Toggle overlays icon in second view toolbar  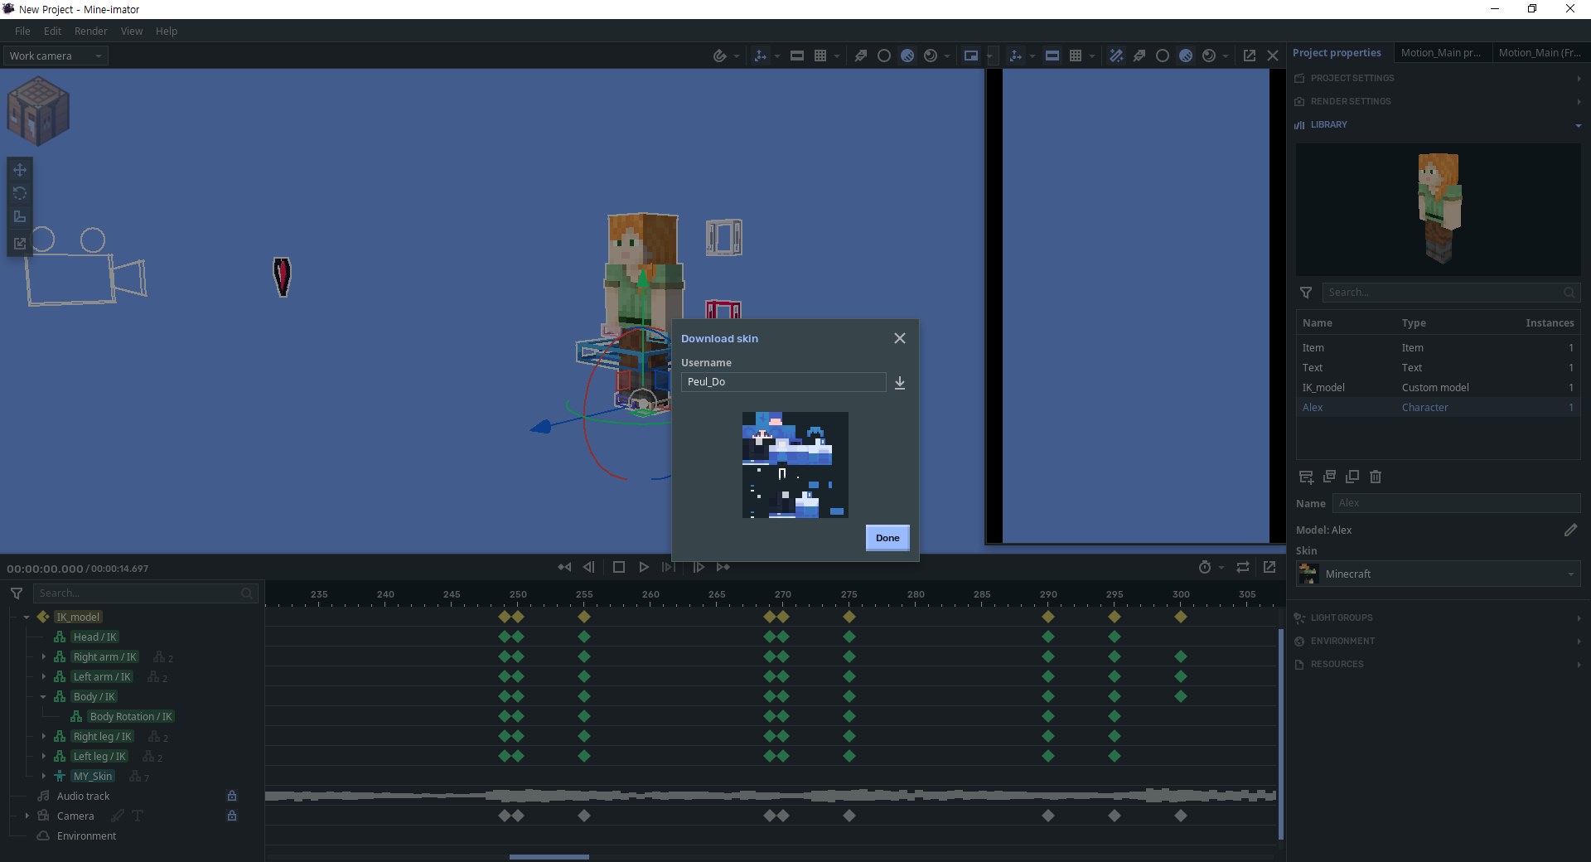(x=1015, y=56)
